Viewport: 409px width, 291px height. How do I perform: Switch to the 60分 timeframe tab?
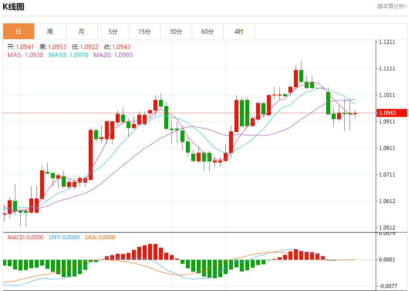click(207, 31)
